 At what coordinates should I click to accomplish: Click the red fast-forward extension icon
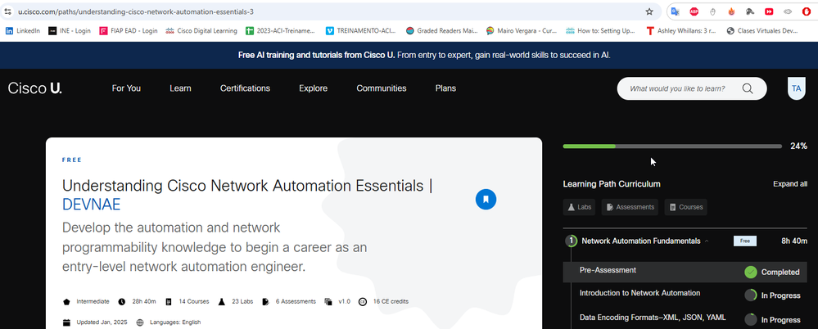coord(769,11)
